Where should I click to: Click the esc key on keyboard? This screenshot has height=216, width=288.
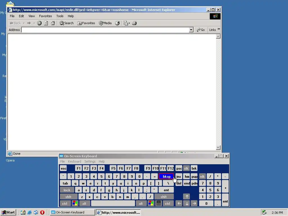click(64, 168)
